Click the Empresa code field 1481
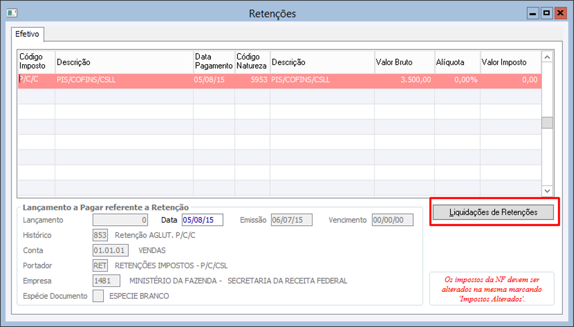This screenshot has width=574, height=327. tap(106, 281)
